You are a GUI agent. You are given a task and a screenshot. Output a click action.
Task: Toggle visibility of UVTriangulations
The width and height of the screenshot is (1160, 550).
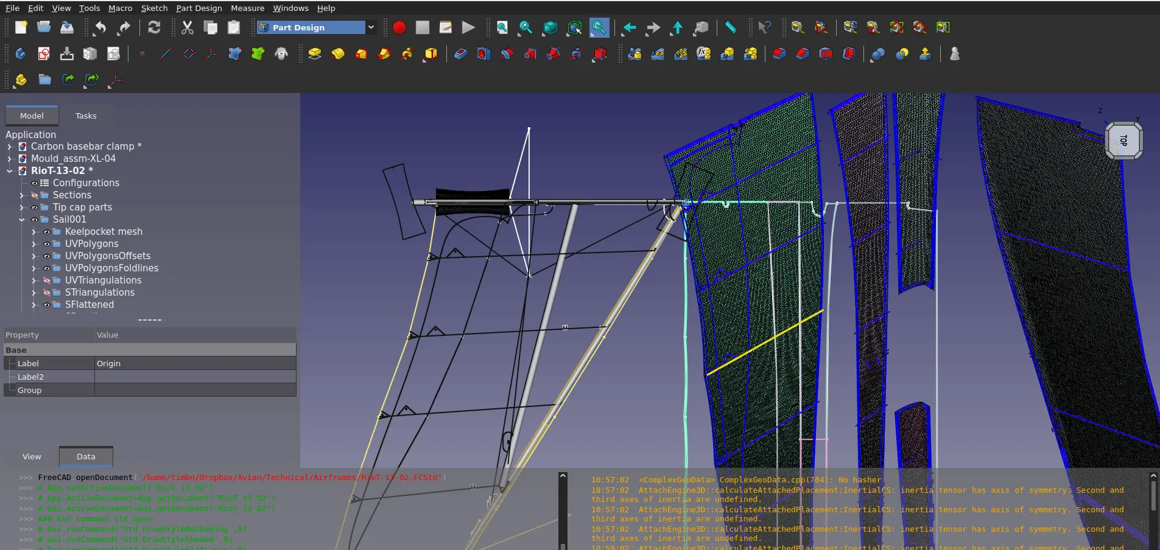click(x=47, y=280)
